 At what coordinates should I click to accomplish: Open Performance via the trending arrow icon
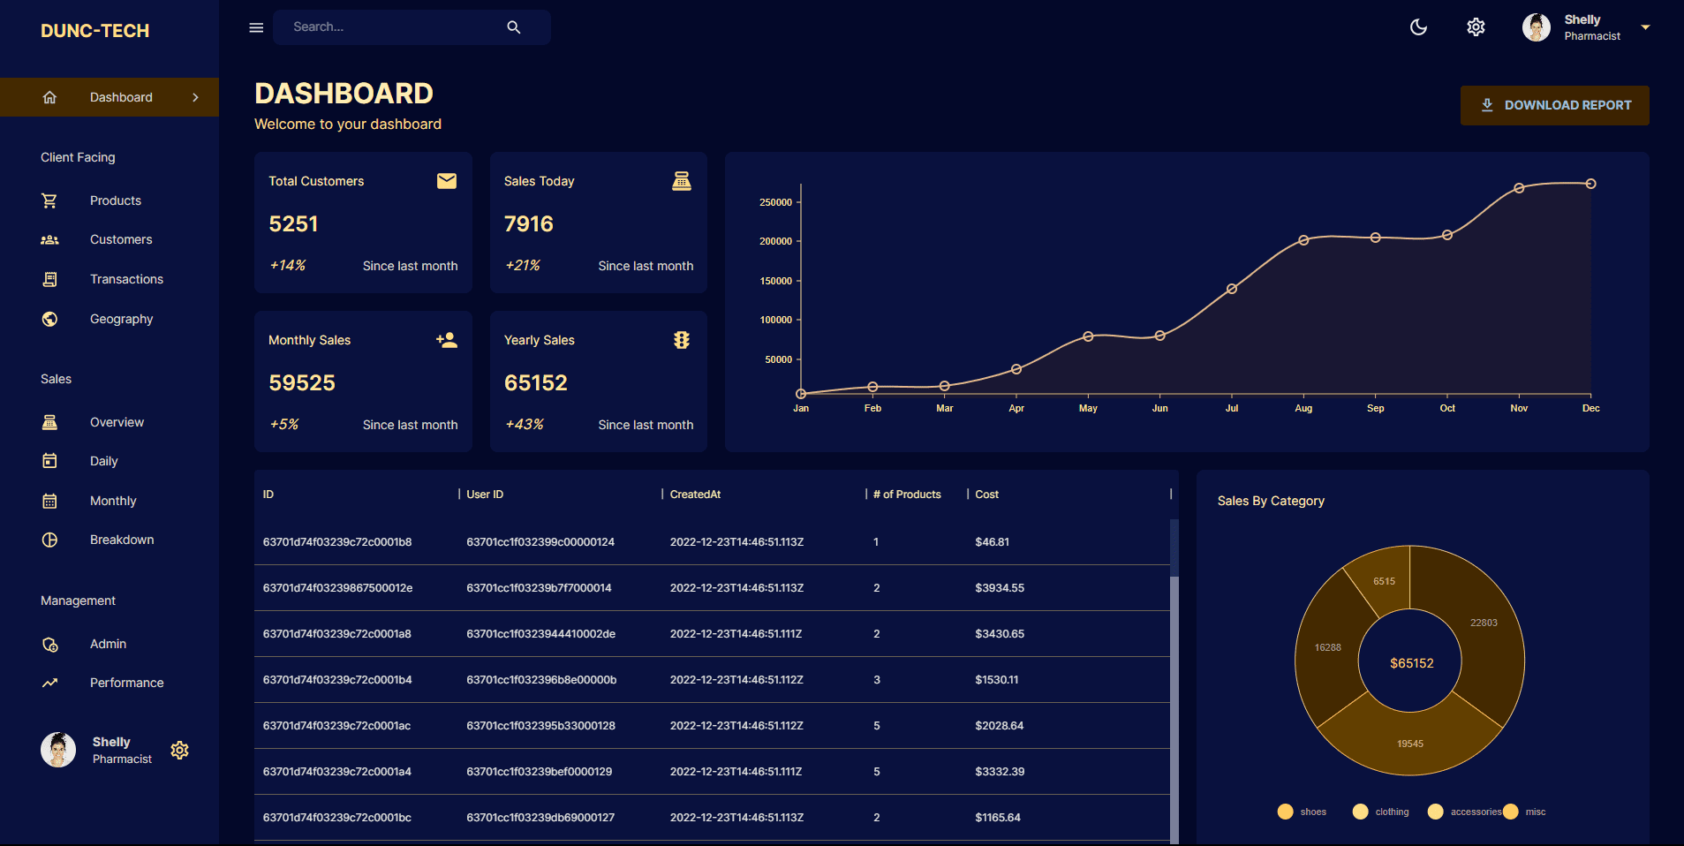pos(49,683)
